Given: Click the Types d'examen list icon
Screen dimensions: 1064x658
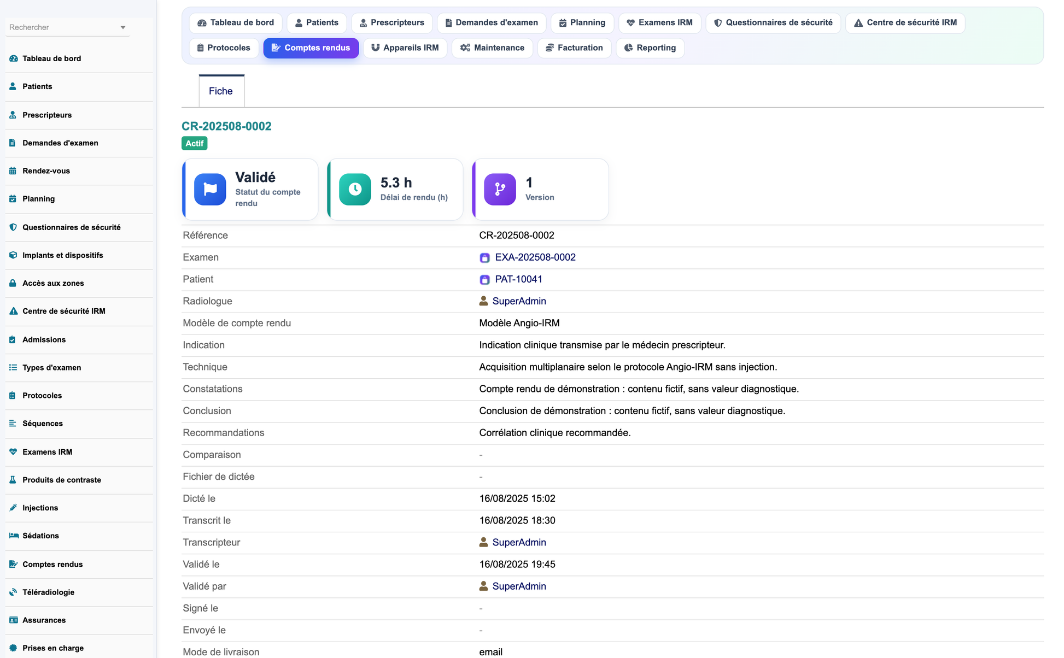Looking at the screenshot, I should click(x=13, y=367).
